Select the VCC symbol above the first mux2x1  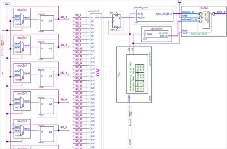click(x=7, y=4)
